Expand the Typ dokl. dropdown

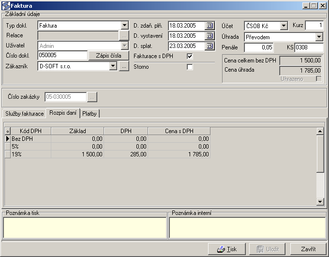(x=124, y=25)
